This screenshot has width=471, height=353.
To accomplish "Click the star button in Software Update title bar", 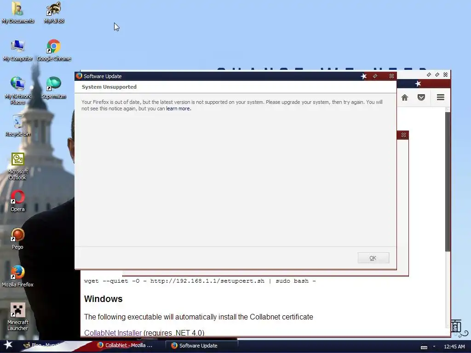I will coord(363,76).
